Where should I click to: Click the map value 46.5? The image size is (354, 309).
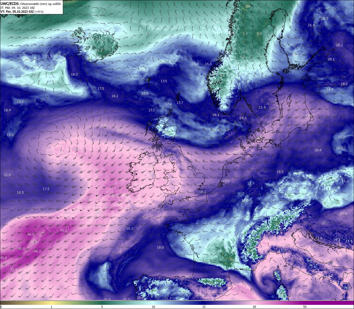pyautogui.click(x=31, y=234)
